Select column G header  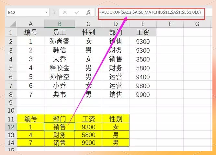click(197, 24)
